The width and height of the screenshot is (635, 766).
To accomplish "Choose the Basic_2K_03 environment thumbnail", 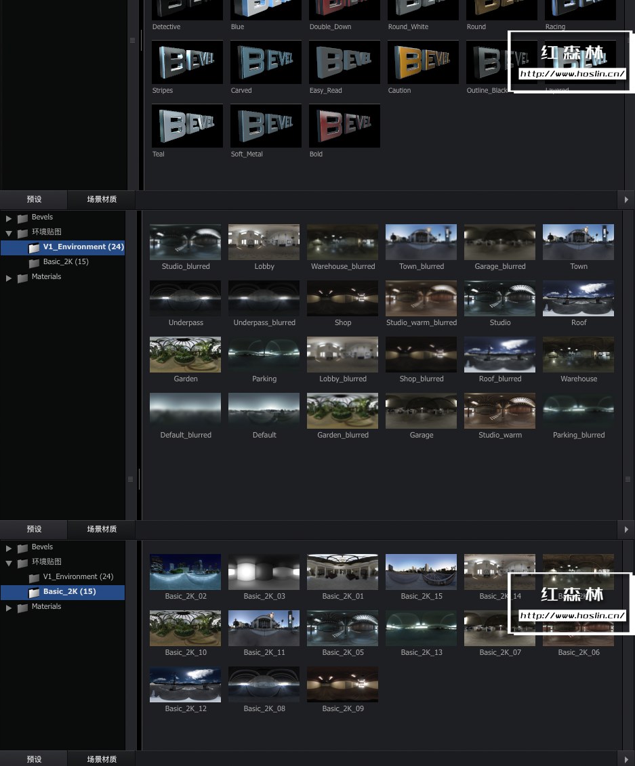I will click(264, 572).
